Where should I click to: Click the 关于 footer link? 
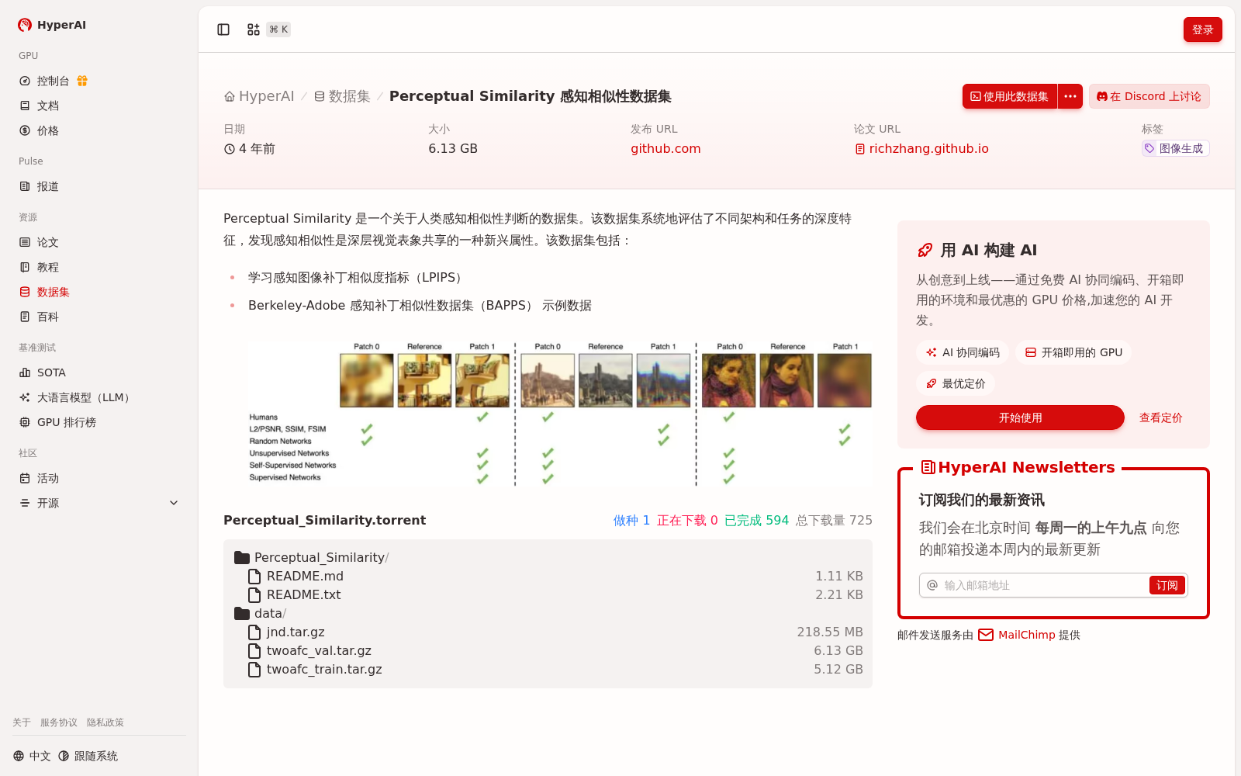[x=22, y=722]
